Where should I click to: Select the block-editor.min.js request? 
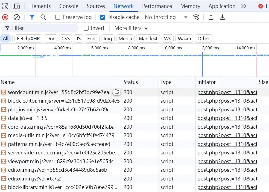64,101
